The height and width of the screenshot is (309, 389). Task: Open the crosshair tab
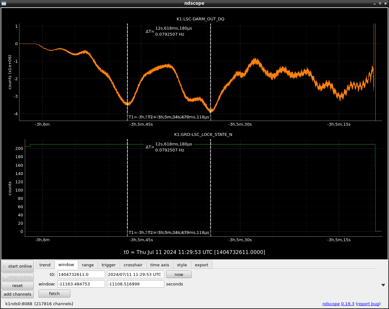(133, 265)
